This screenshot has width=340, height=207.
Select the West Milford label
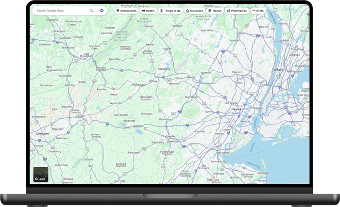pyautogui.click(x=207, y=31)
